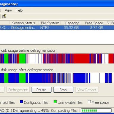Select the Defragmenting session status cell
Screen dimensions: 114x114
(24, 28)
